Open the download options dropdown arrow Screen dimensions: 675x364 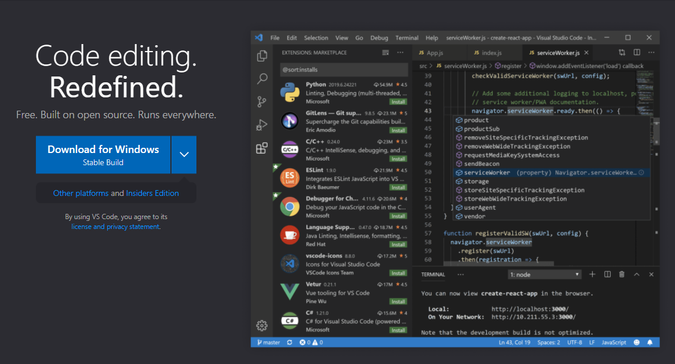point(184,155)
